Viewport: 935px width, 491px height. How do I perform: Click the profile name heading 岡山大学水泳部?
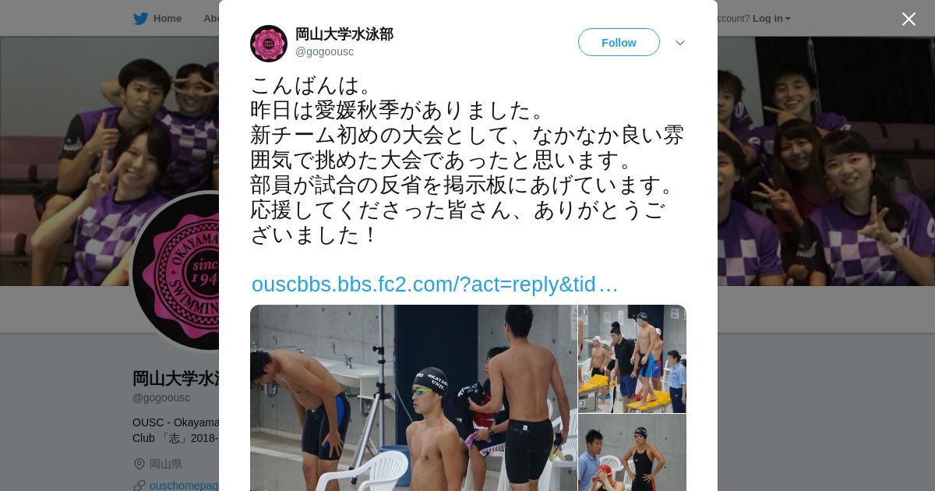[176, 379]
